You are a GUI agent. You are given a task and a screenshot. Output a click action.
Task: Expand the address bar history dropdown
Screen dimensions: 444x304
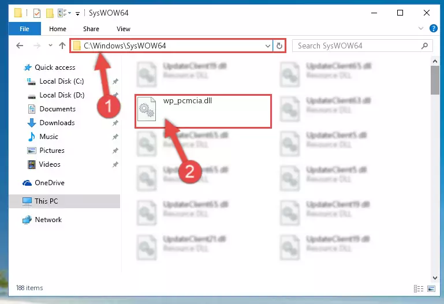click(x=267, y=46)
